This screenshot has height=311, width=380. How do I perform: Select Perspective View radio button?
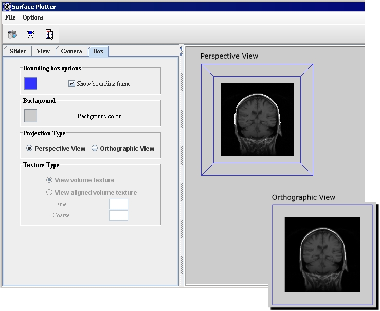(x=29, y=148)
